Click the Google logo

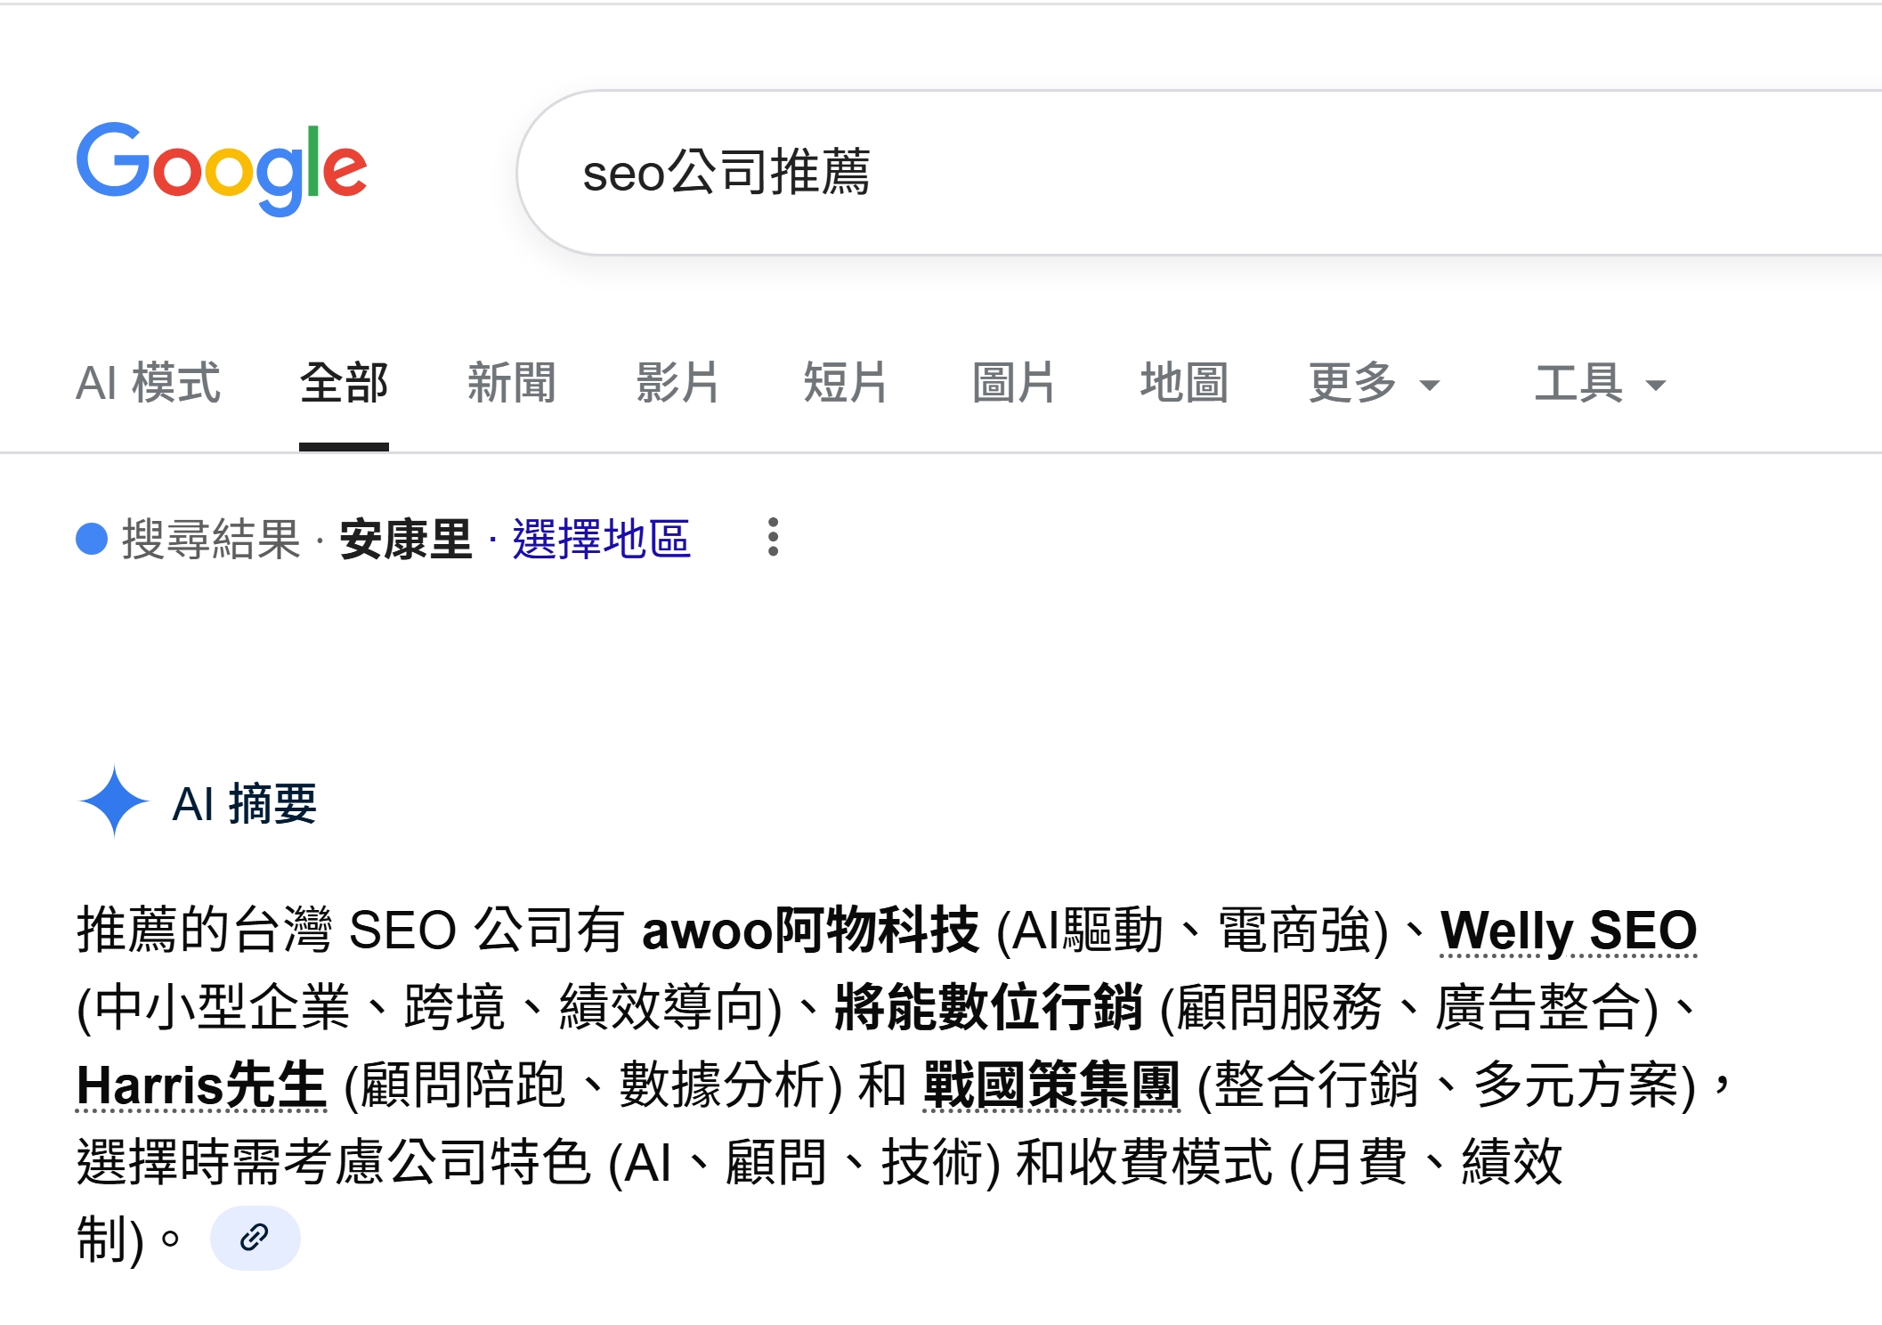pos(222,169)
